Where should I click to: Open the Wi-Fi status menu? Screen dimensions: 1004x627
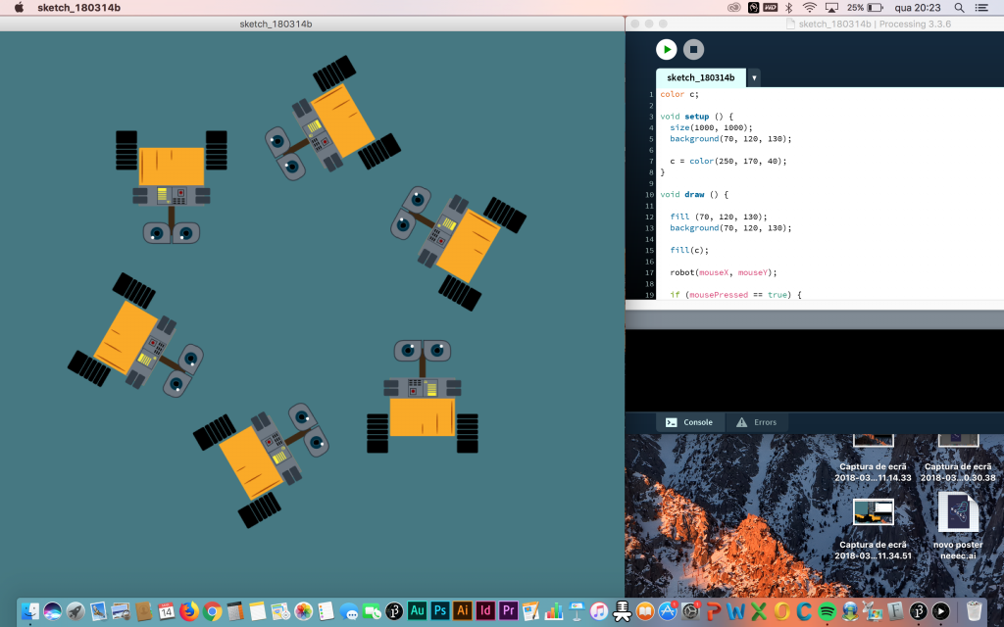click(809, 8)
